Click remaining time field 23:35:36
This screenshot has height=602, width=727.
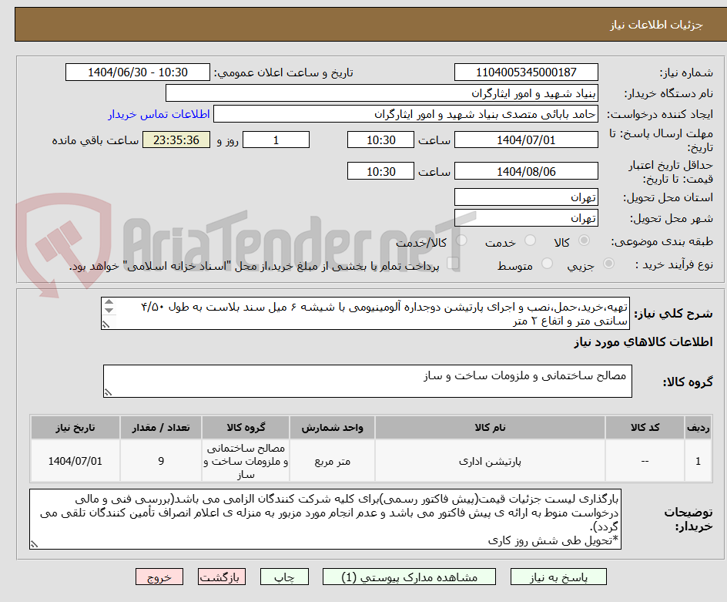click(x=176, y=140)
